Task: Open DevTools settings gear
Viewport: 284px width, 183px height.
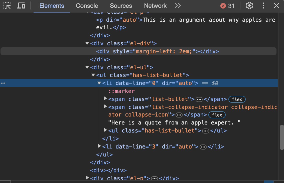Action: pos(249,5)
